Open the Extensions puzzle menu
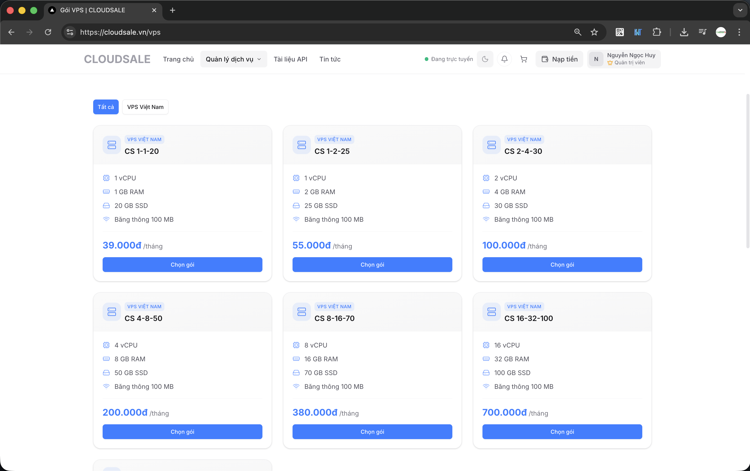Viewport: 750px width, 471px height. (657, 32)
